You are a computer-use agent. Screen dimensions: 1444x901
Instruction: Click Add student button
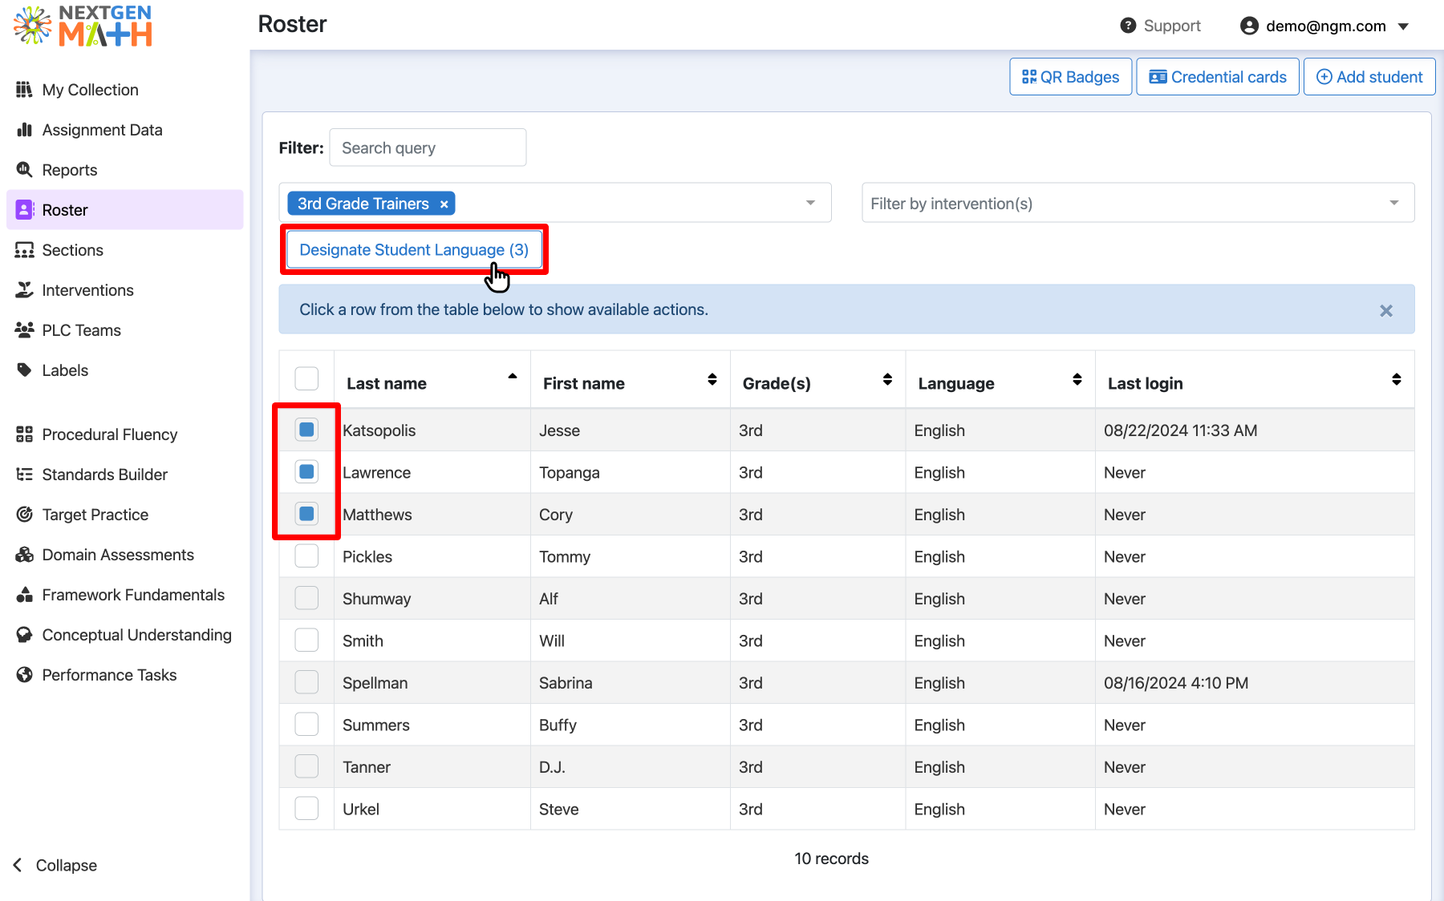[x=1369, y=77]
